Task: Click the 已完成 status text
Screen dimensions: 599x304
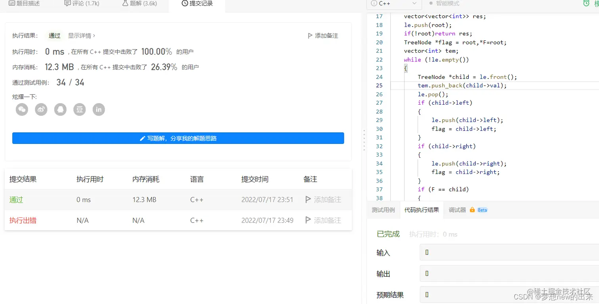Action: pyautogui.click(x=388, y=234)
